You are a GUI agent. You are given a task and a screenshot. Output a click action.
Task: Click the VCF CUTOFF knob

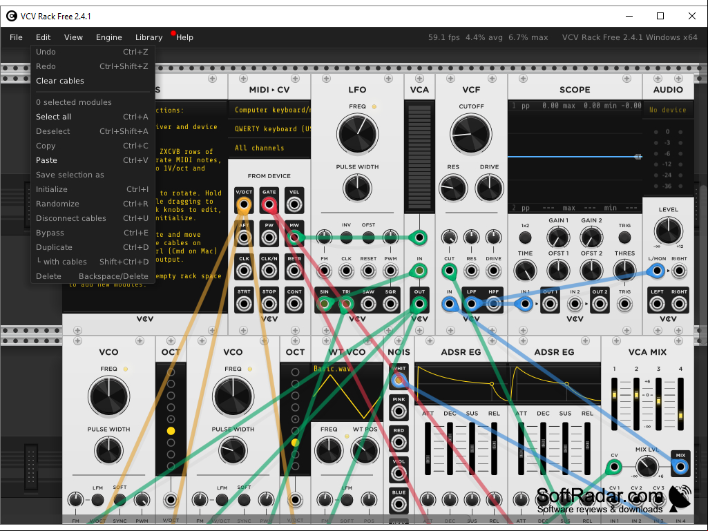point(471,134)
